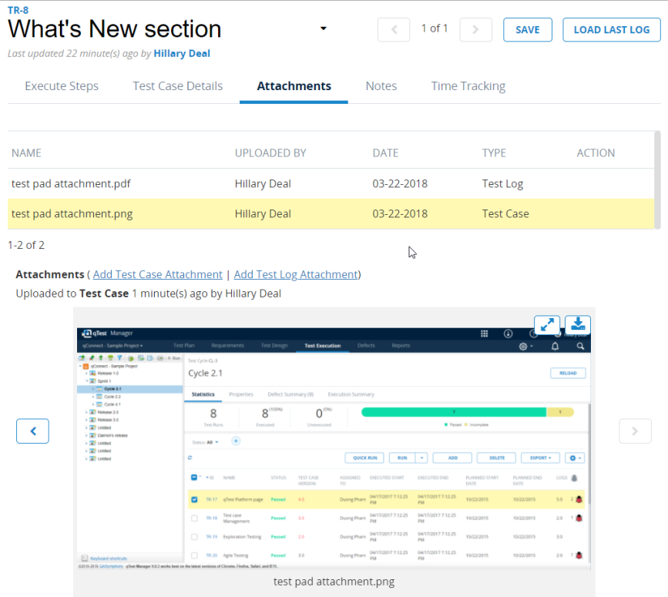Click the attachments table vertical scrollbar
Screen dimensions: 668x597
pos(657,179)
